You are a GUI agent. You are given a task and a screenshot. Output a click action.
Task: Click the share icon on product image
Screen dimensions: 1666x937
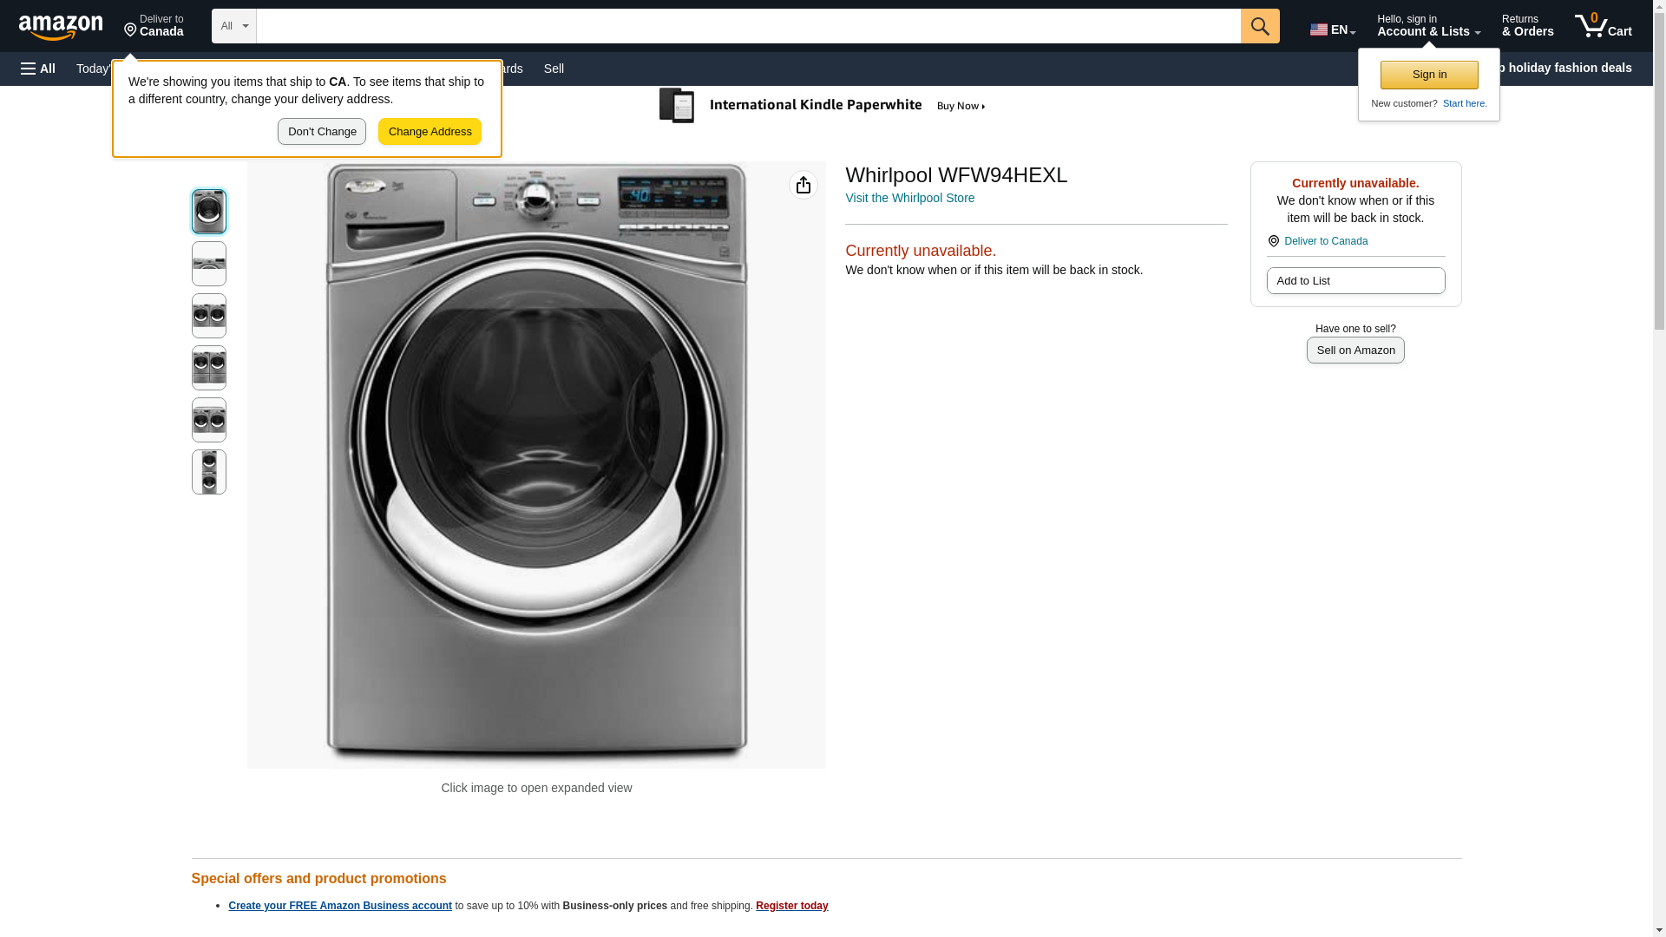coord(803,185)
